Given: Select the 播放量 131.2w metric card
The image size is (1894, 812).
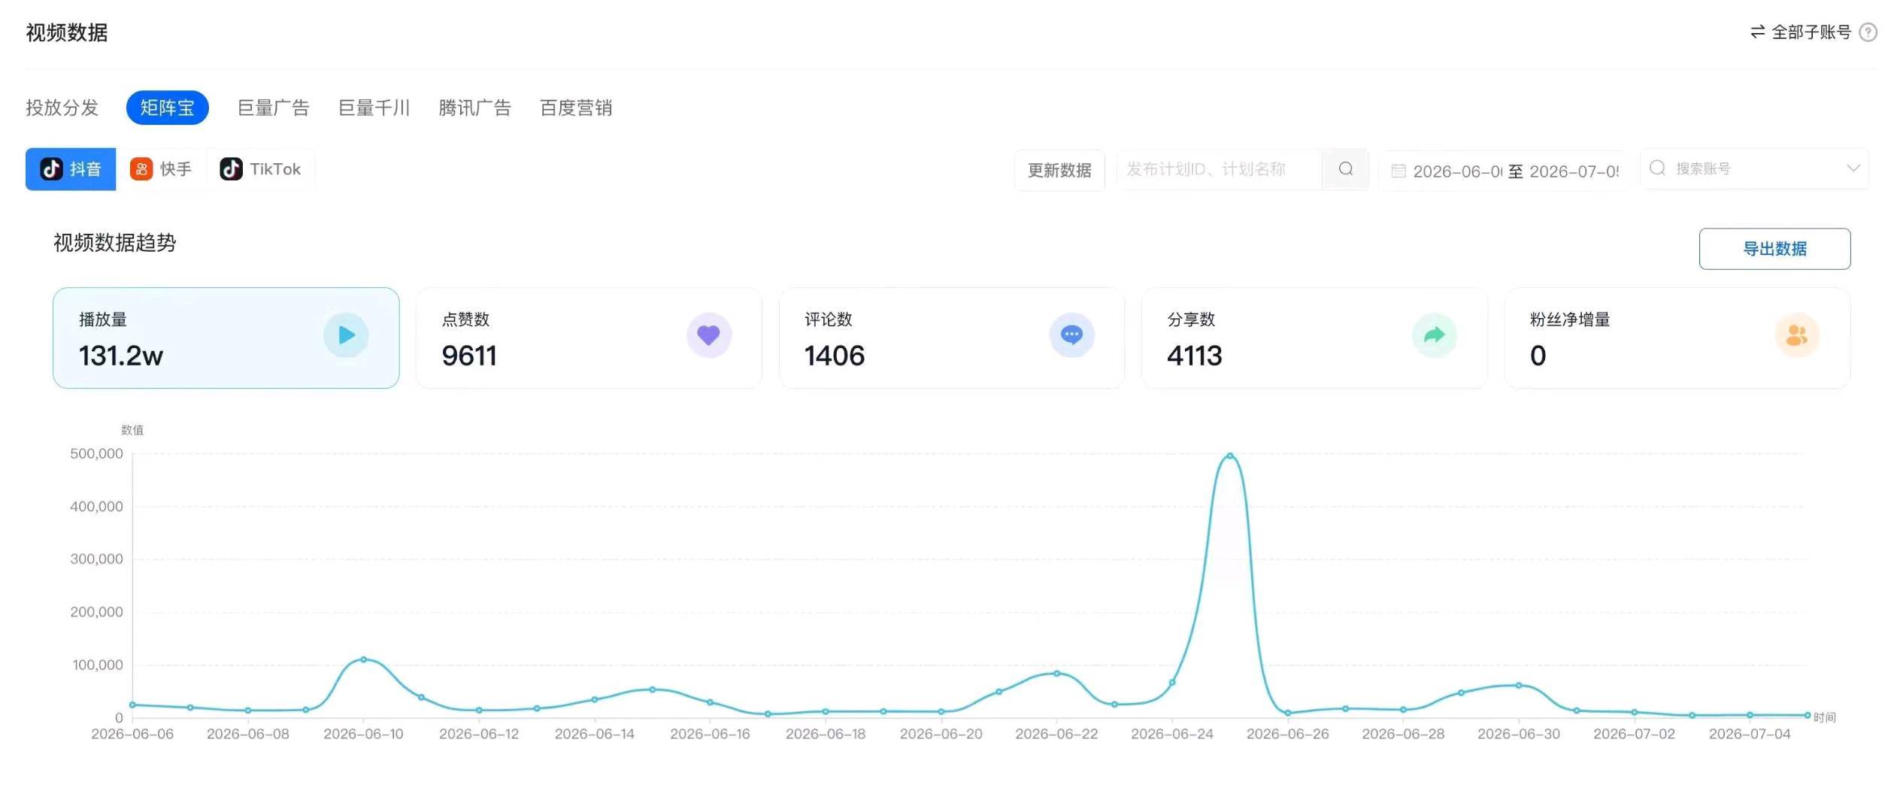Looking at the screenshot, I should (x=226, y=338).
